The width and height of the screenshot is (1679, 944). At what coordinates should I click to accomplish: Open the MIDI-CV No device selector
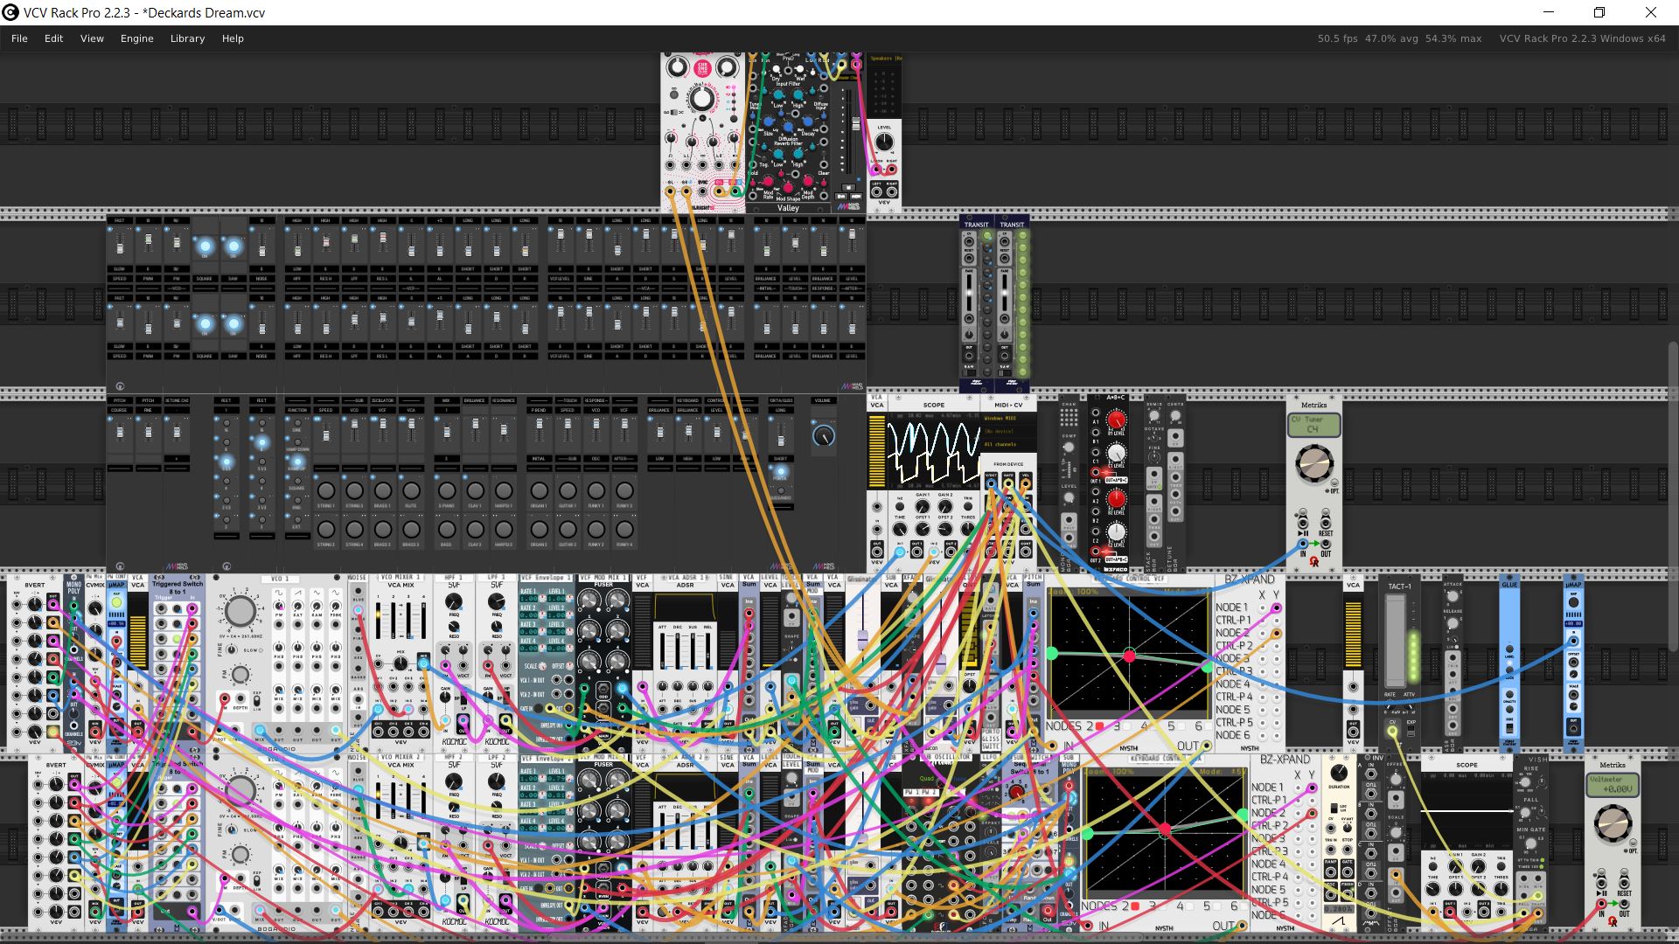point(1008,431)
